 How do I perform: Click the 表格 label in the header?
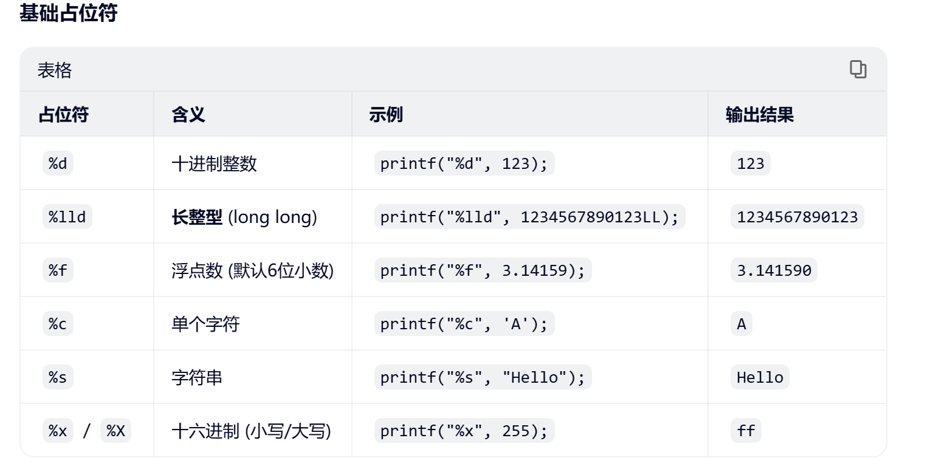(55, 70)
